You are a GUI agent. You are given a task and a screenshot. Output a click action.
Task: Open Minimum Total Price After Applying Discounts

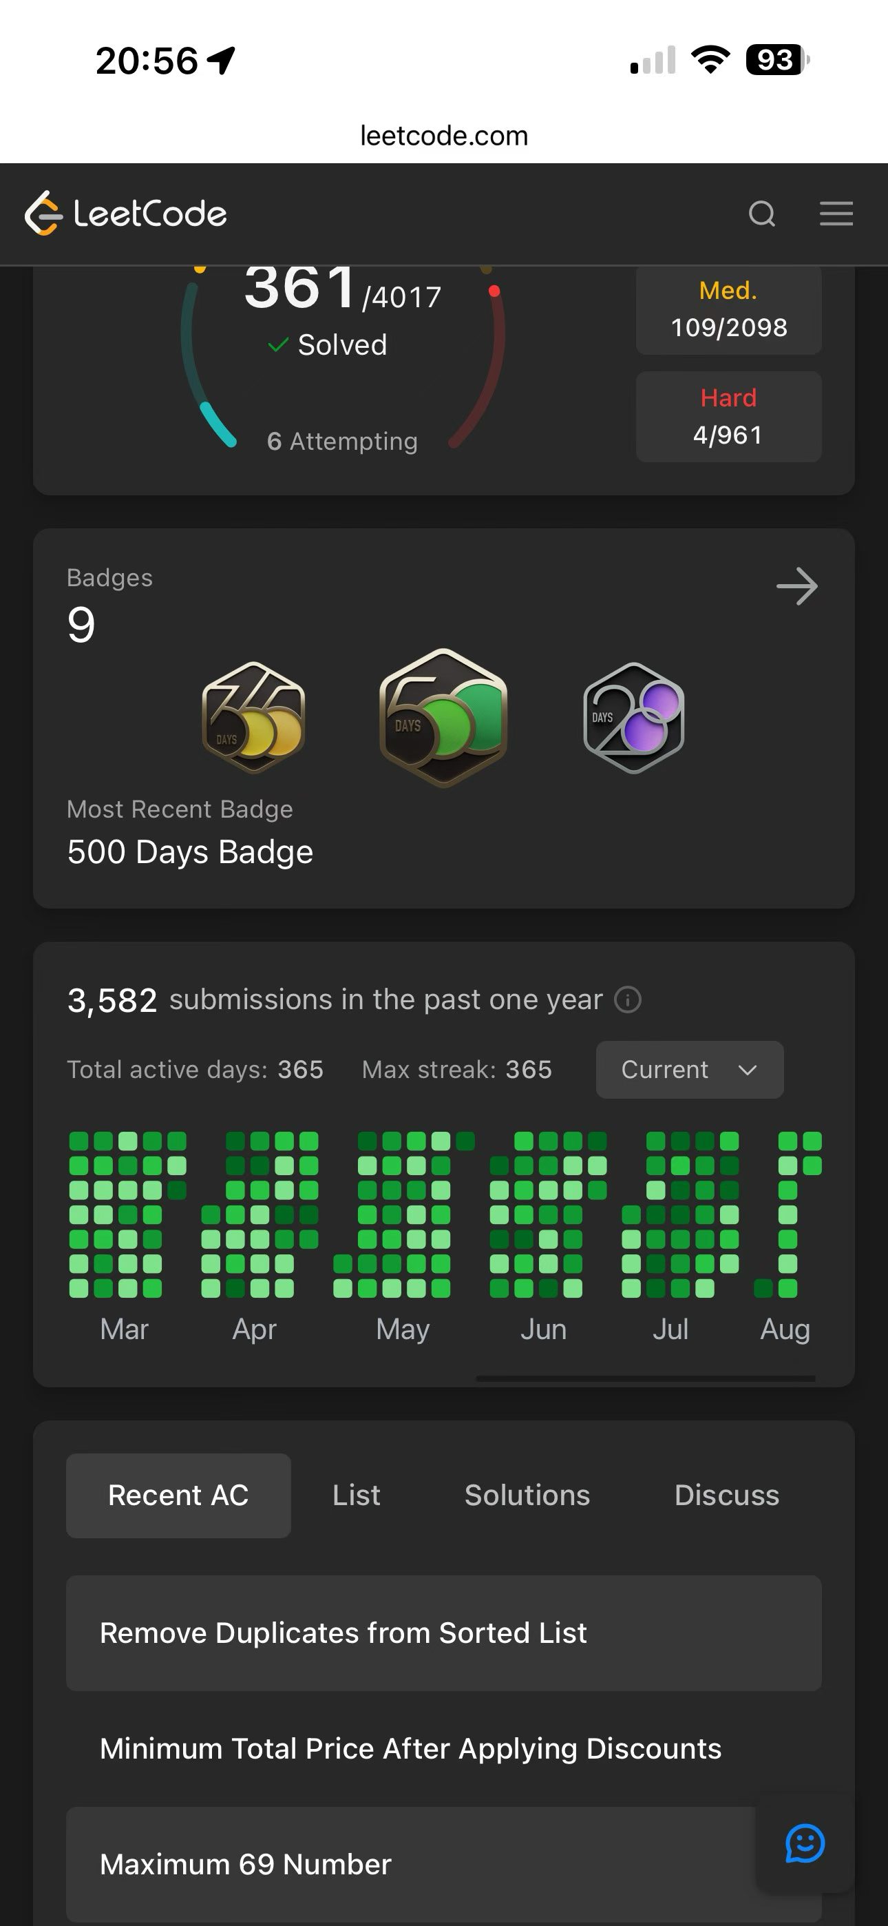tap(443, 1749)
